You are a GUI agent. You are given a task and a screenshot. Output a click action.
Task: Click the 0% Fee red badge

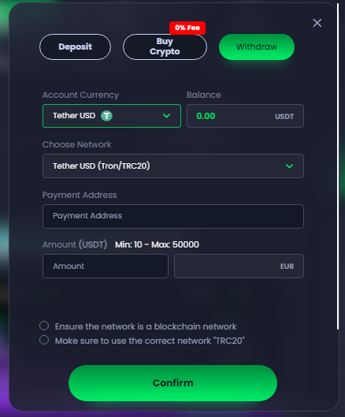pyautogui.click(x=187, y=28)
